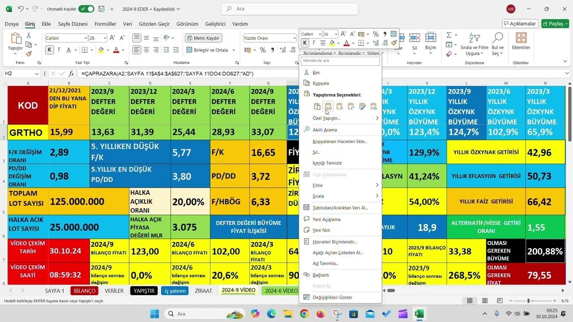
Task: Choose the Paste Link option in context menu
Action: click(373, 106)
